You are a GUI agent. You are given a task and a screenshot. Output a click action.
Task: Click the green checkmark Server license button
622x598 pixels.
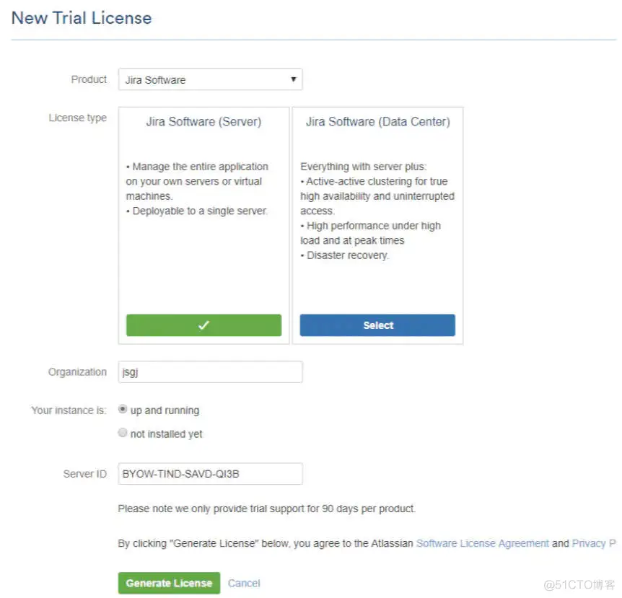click(x=204, y=325)
